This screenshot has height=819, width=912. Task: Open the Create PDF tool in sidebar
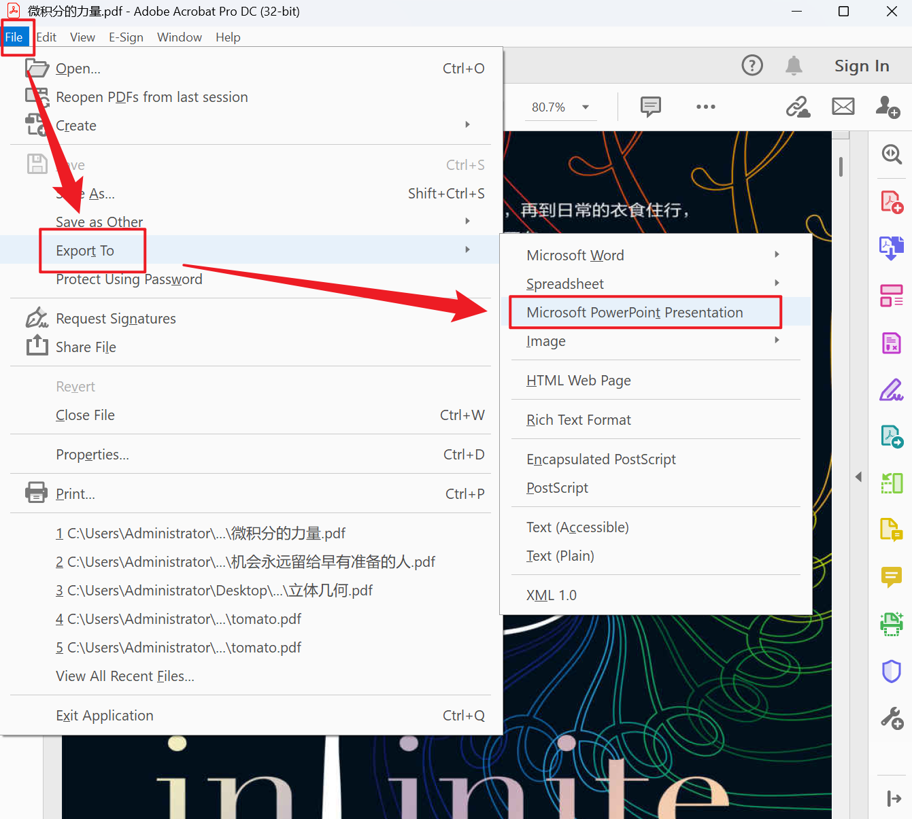[x=891, y=203]
